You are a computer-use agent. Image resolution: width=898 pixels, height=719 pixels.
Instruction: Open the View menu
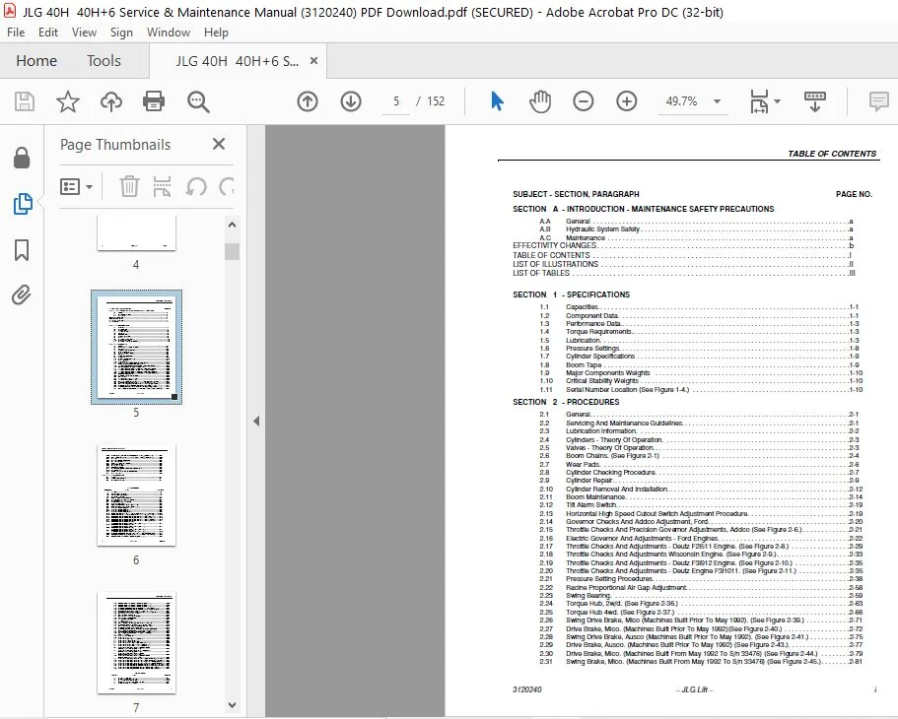tap(84, 33)
